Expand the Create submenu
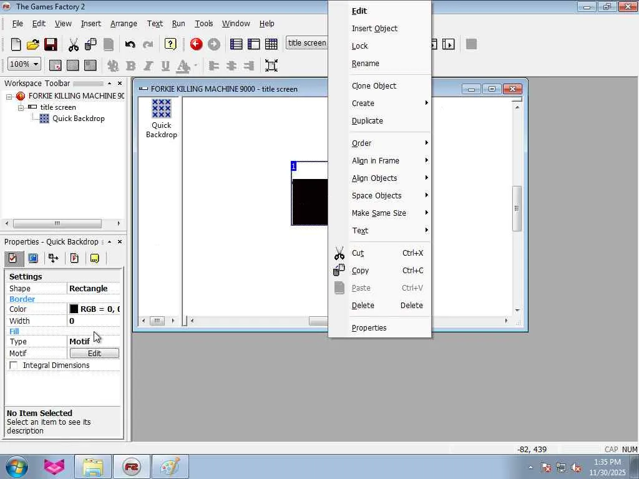 coord(390,104)
